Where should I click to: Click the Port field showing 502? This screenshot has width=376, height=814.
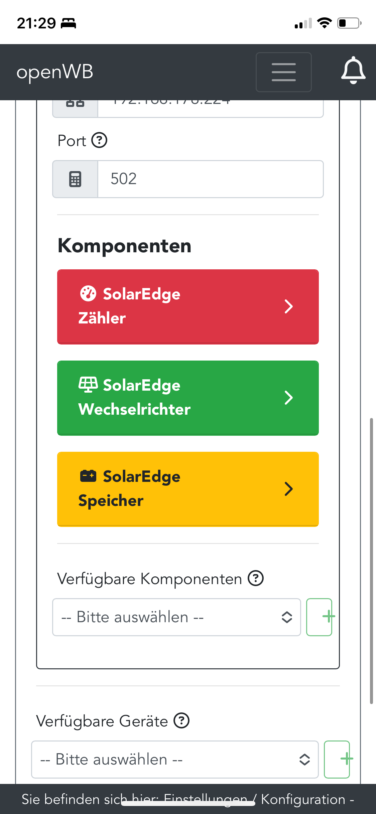click(x=211, y=179)
